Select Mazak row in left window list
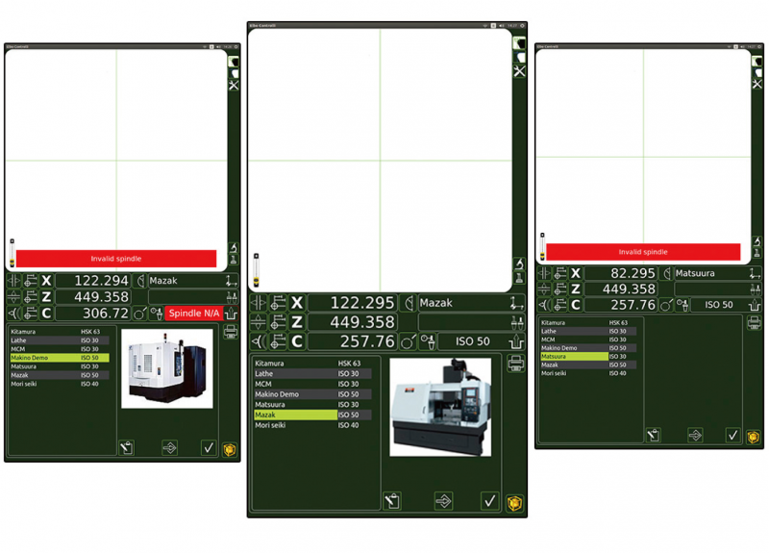The width and height of the screenshot is (769, 553). click(60, 375)
